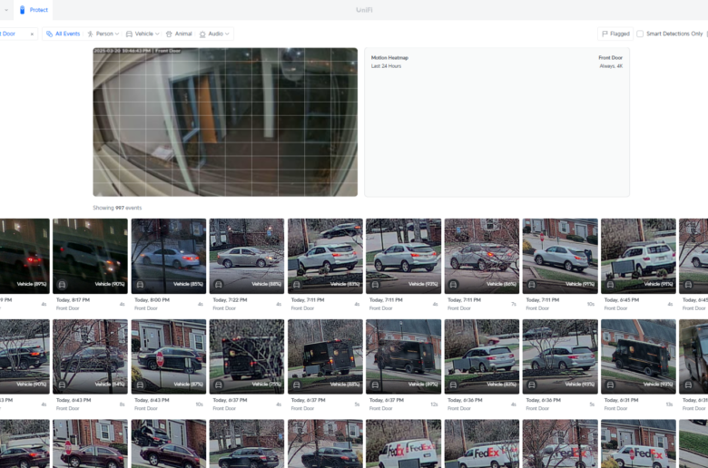Image resolution: width=708 pixels, height=468 pixels.
Task: Click vehicle icon on 6:37 PM 4s event
Action: coord(219,385)
